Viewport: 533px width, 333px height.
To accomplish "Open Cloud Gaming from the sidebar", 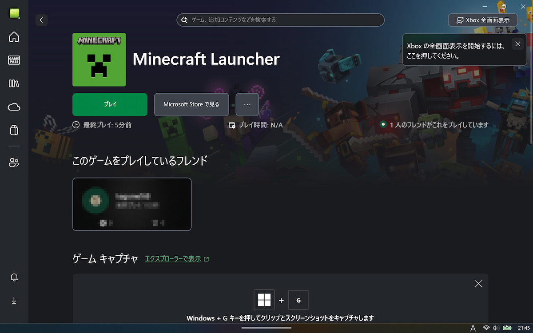I will 14,107.
